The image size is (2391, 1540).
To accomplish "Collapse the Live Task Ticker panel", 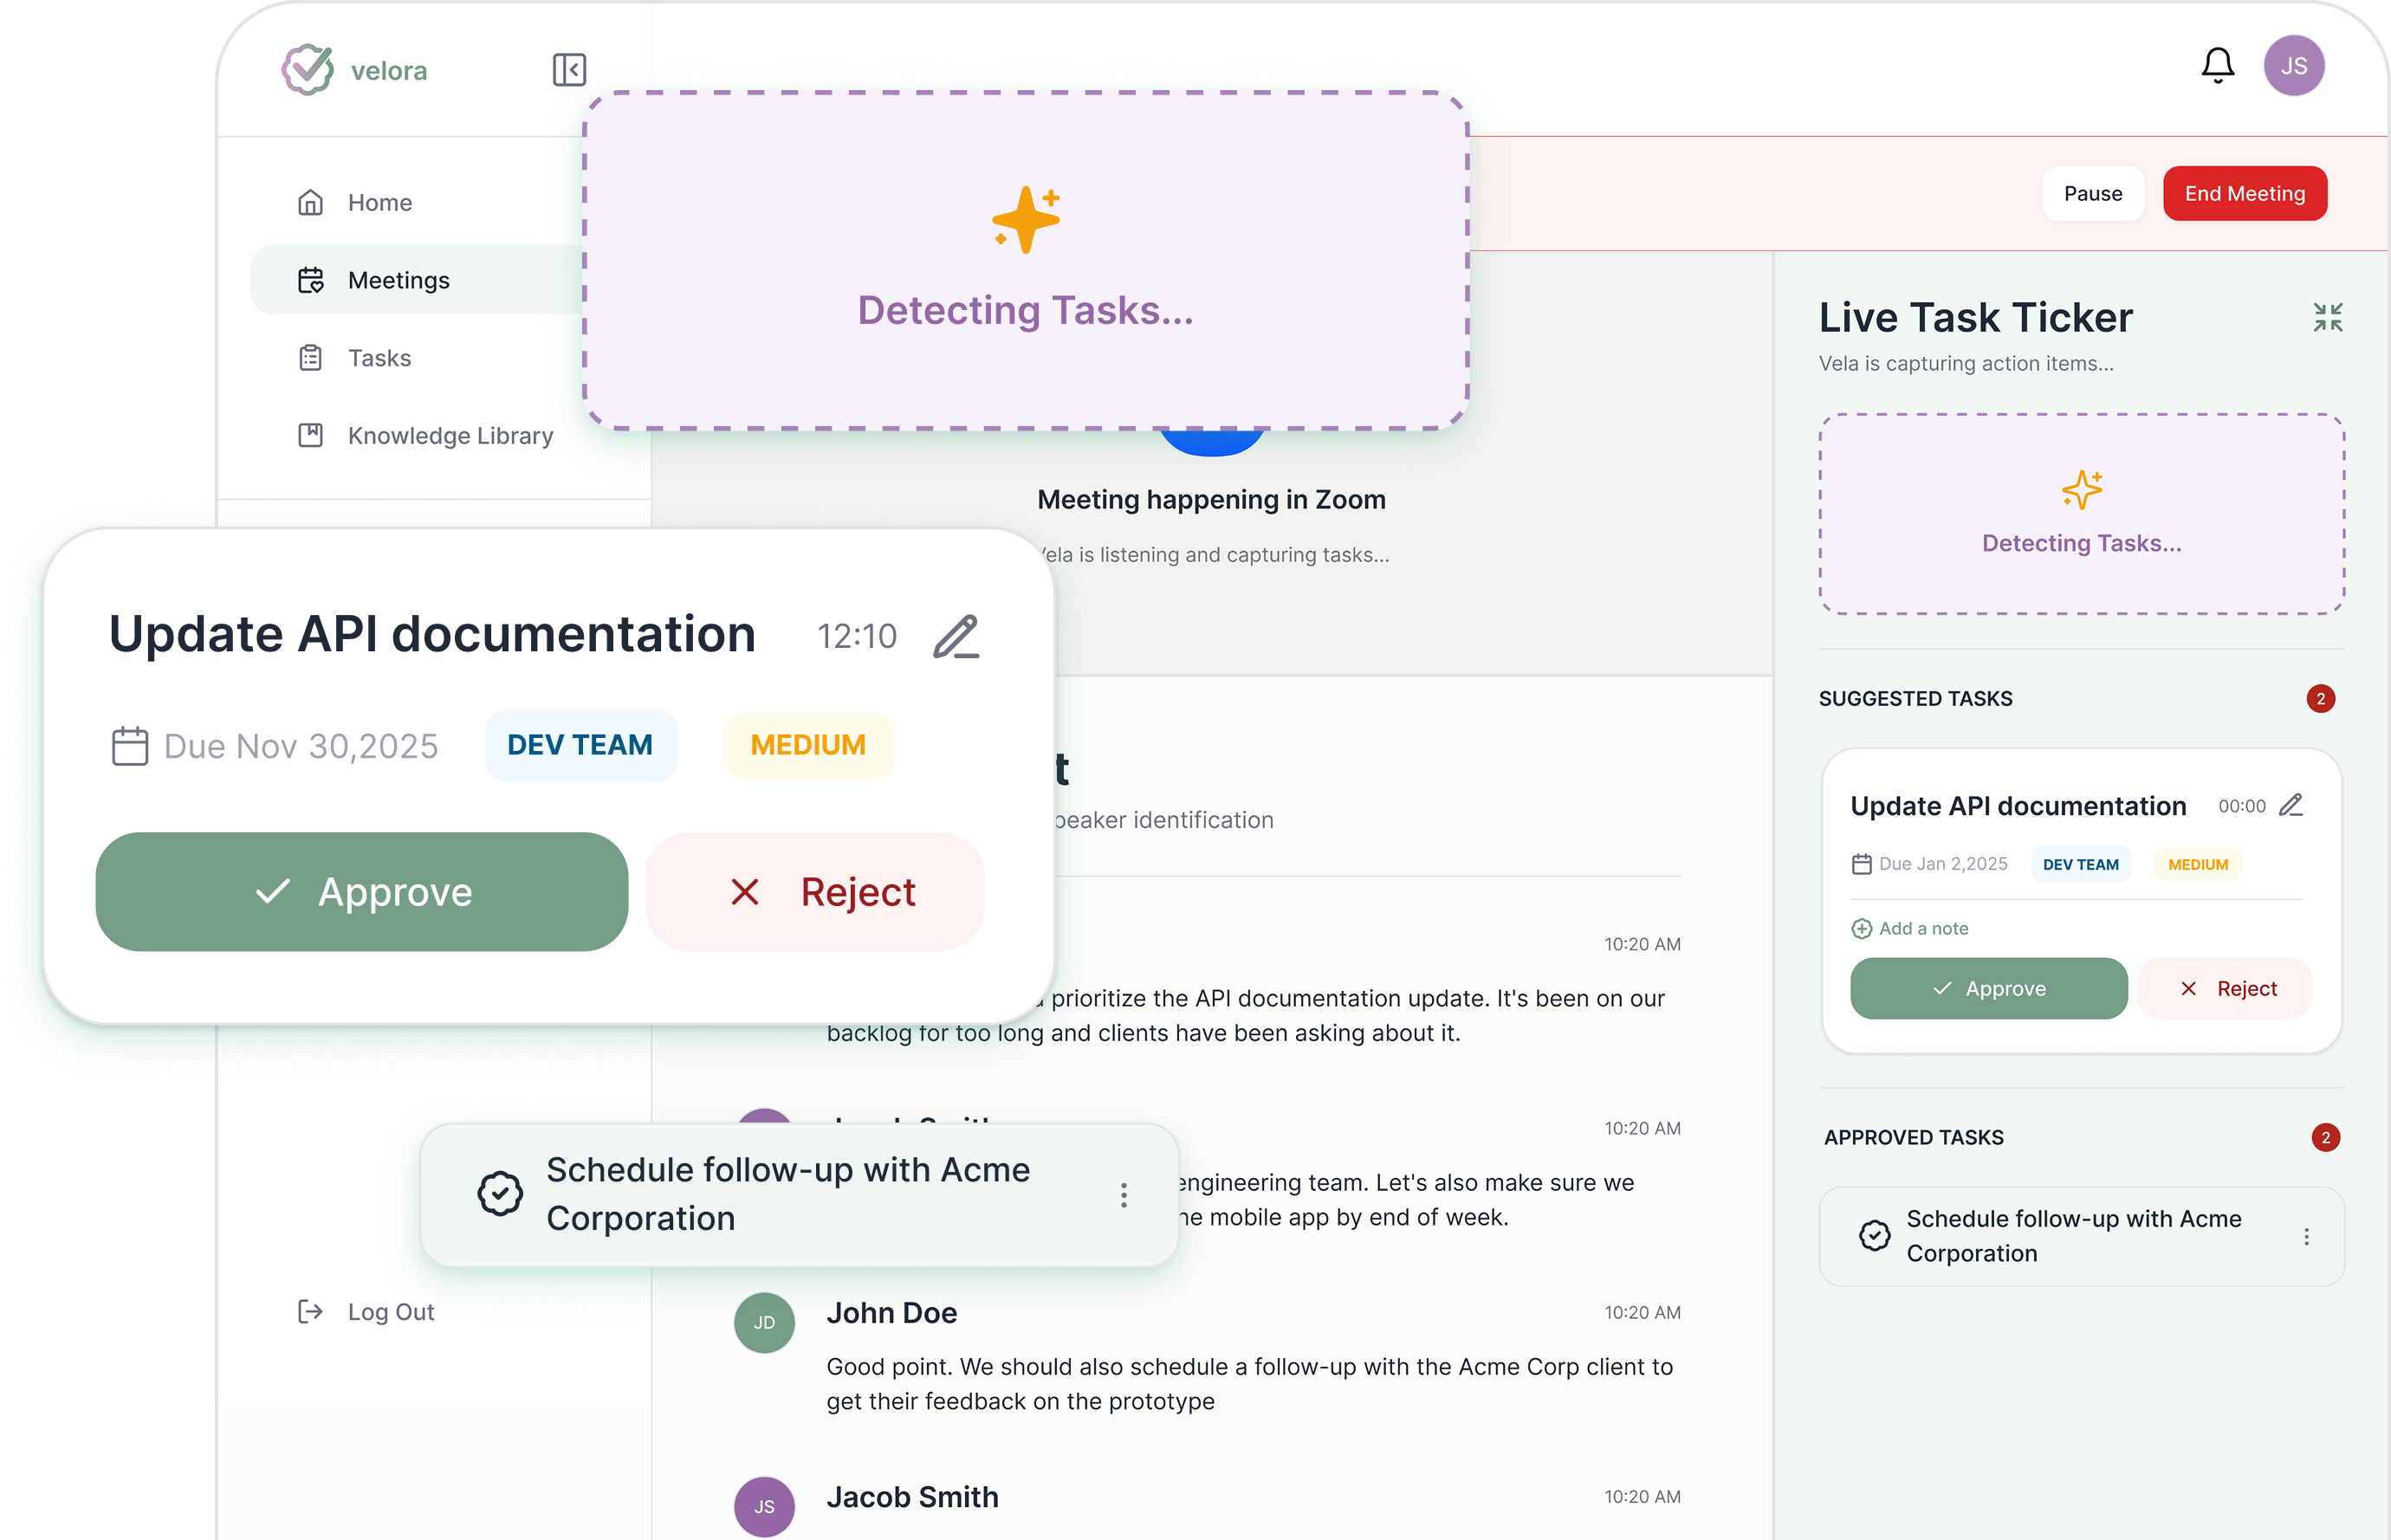I will pyautogui.click(x=2327, y=318).
